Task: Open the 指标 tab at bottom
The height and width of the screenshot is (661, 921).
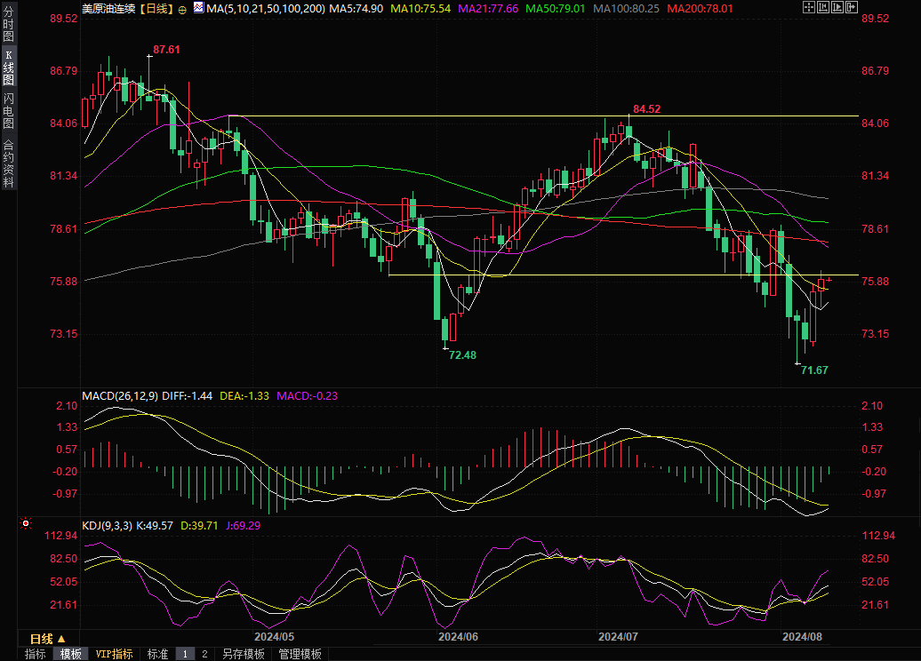Action: click(36, 654)
